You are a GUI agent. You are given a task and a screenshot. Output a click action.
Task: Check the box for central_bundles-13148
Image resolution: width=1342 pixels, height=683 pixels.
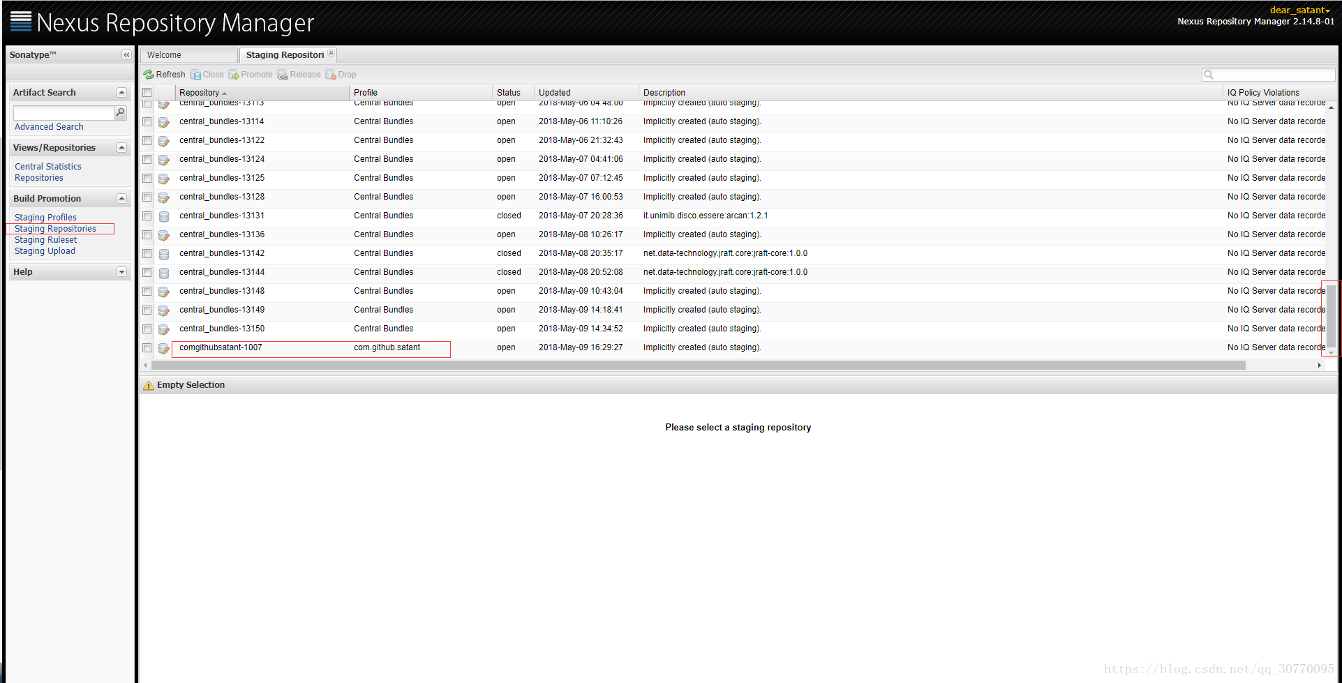(147, 291)
